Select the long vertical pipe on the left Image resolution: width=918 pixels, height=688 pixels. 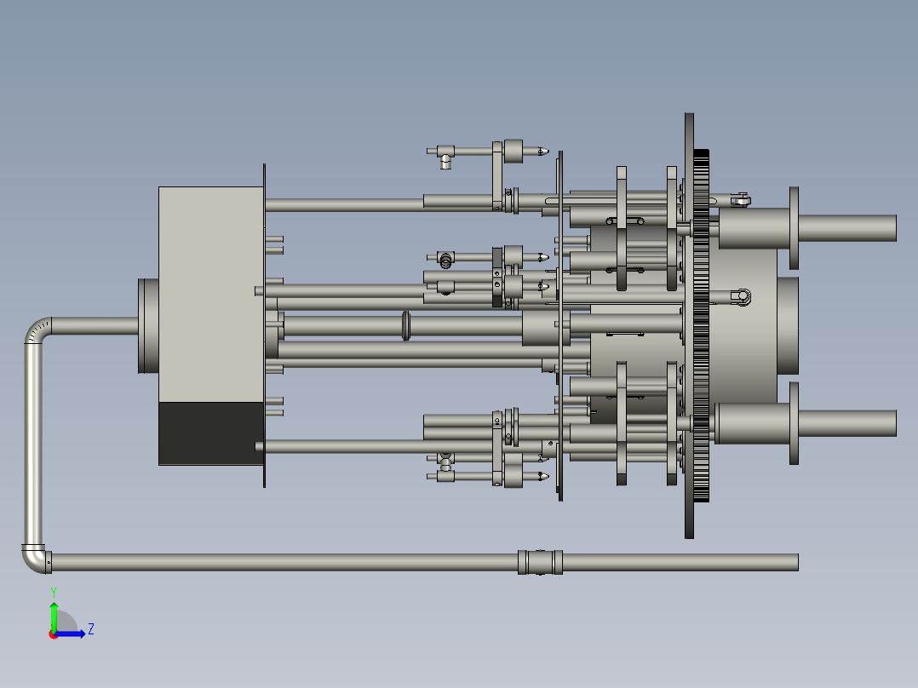pyautogui.click(x=33, y=444)
